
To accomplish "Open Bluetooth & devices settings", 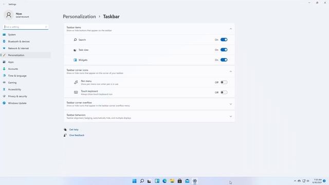I will tap(26, 42).
